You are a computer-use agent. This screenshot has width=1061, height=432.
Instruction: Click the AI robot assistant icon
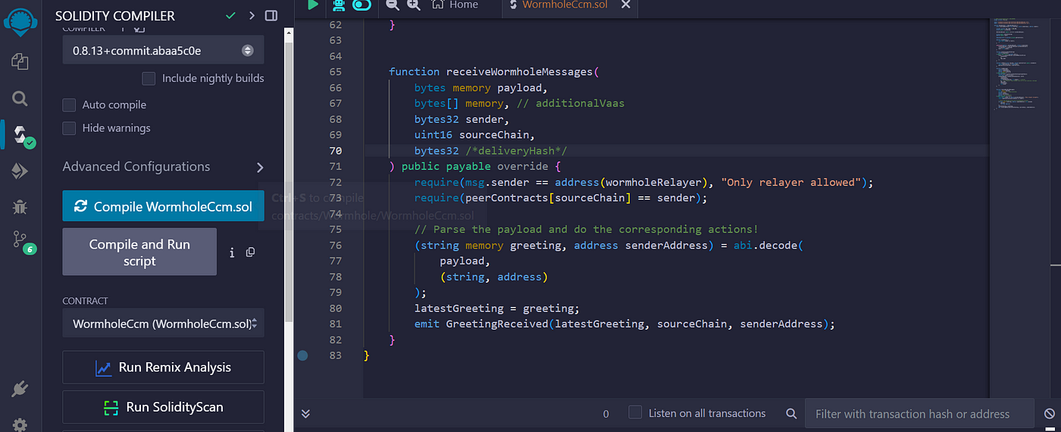click(x=338, y=5)
